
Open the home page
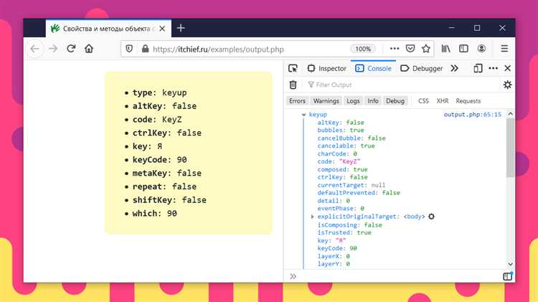point(89,49)
